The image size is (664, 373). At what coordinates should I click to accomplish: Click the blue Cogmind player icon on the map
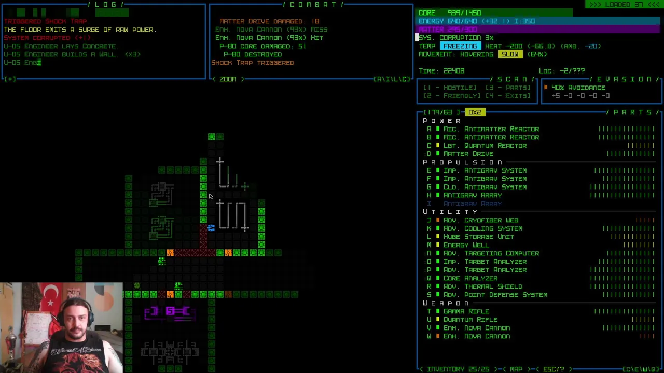coord(211,228)
